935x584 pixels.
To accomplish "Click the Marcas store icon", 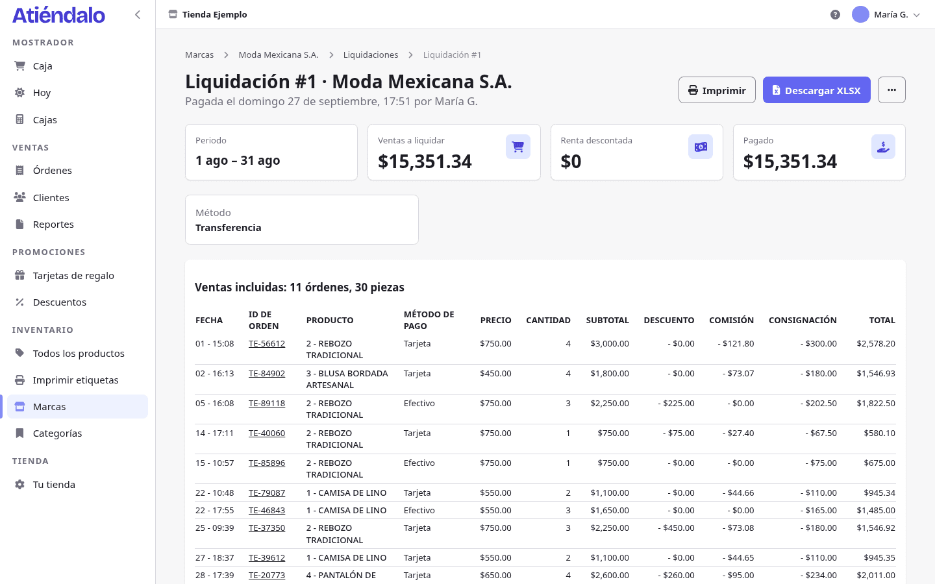I will [20, 406].
